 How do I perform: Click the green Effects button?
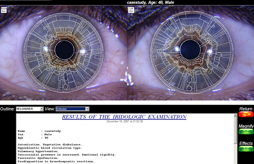point(246,149)
